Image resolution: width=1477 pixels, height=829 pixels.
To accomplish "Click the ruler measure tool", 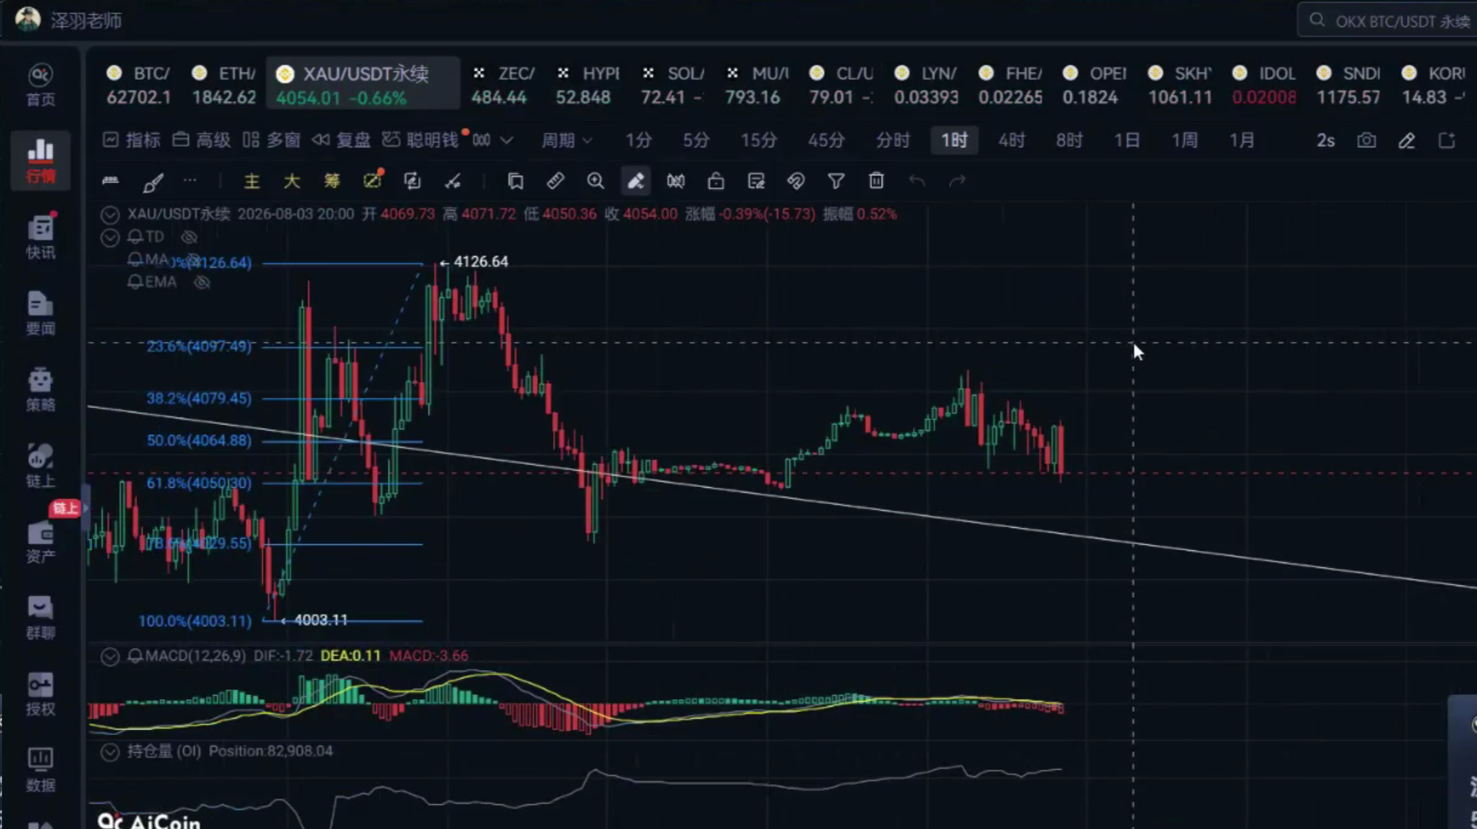I will tap(555, 181).
